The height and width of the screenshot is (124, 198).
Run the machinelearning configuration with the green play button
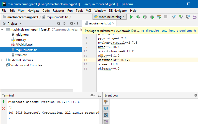coord(131,17)
